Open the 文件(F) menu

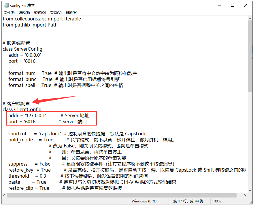[9, 12]
